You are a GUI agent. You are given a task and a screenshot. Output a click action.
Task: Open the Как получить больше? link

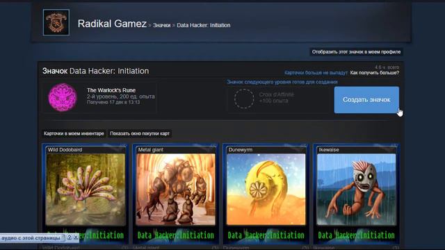click(374, 73)
